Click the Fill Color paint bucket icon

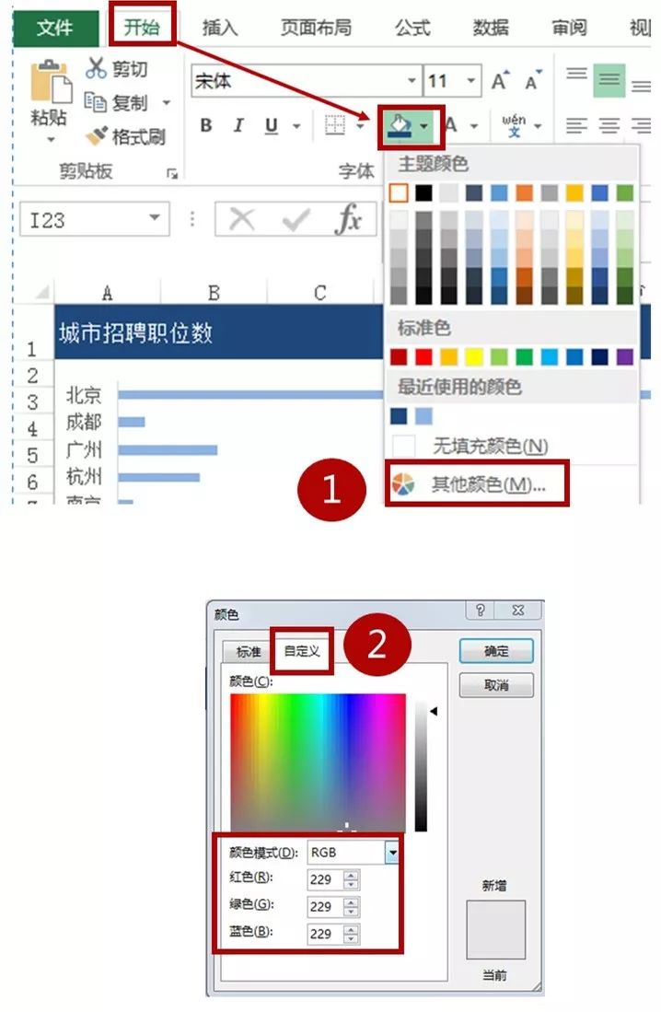400,125
